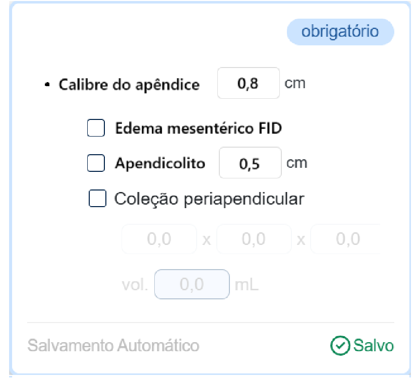The image size is (420, 383).
Task: Select the second collection dimension field
Action: click(x=254, y=239)
